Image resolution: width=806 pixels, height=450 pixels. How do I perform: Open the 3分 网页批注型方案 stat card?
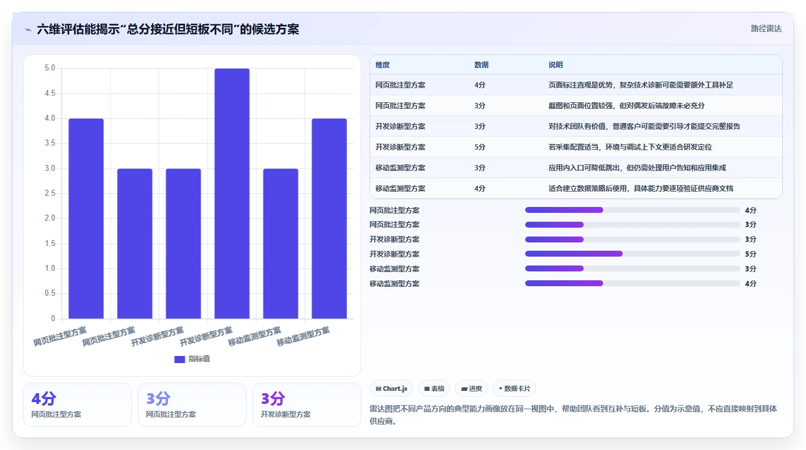coord(192,404)
